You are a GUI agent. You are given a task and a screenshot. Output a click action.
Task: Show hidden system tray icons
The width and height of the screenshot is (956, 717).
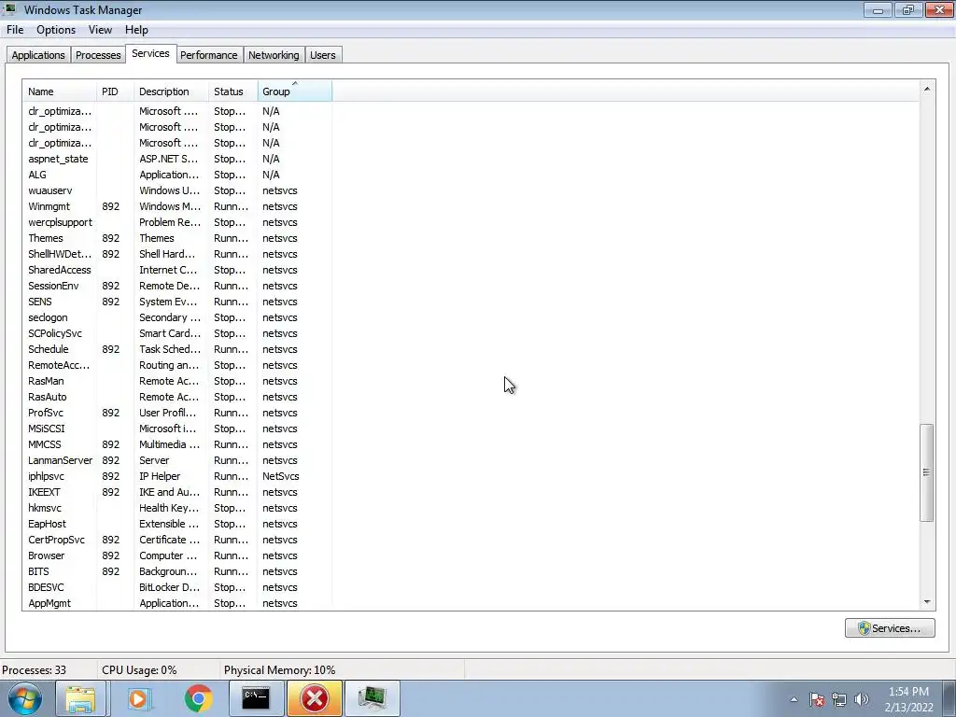[794, 699]
